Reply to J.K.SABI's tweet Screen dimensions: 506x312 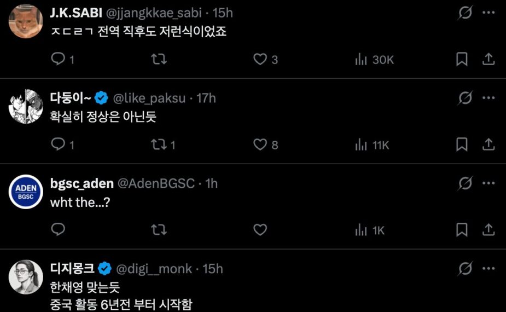click(58, 59)
